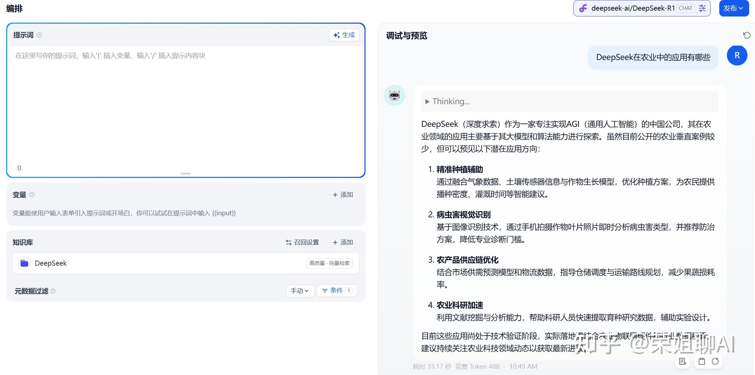Open the 条件 filter conditions button

point(337,291)
